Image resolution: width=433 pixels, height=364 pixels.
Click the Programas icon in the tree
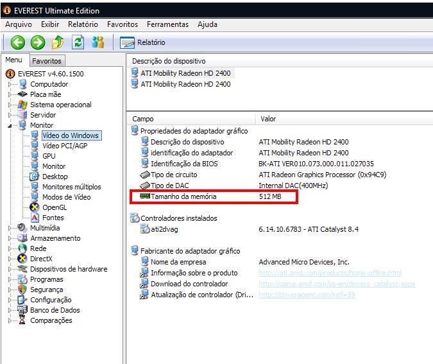22,279
